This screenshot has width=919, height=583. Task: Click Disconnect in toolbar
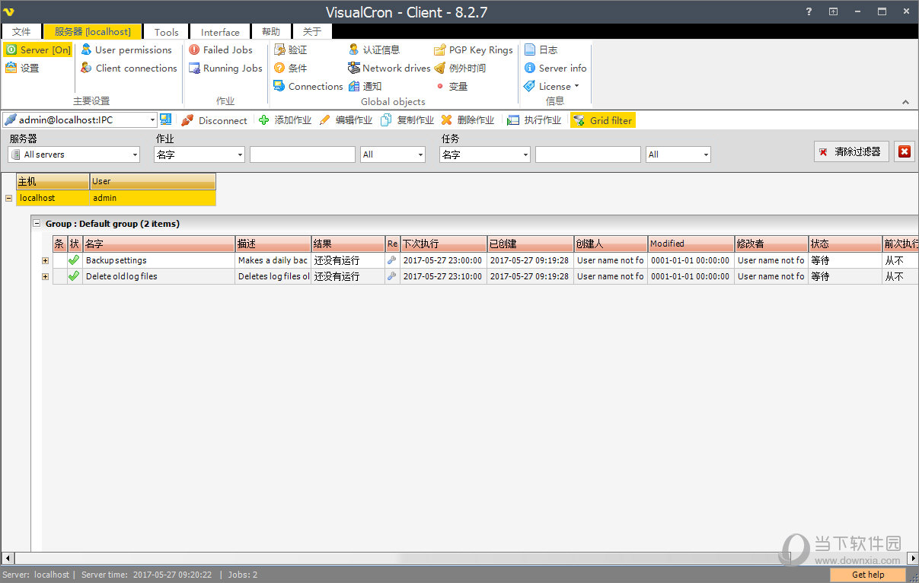214,120
